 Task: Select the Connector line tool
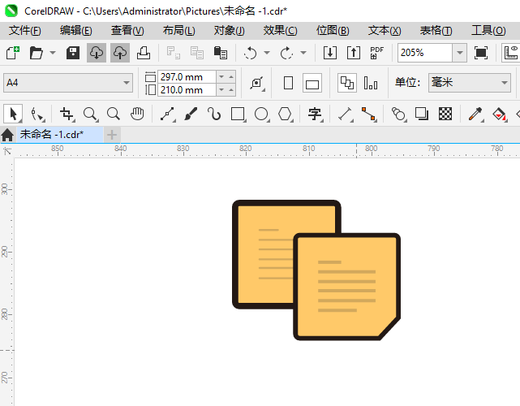click(x=369, y=114)
